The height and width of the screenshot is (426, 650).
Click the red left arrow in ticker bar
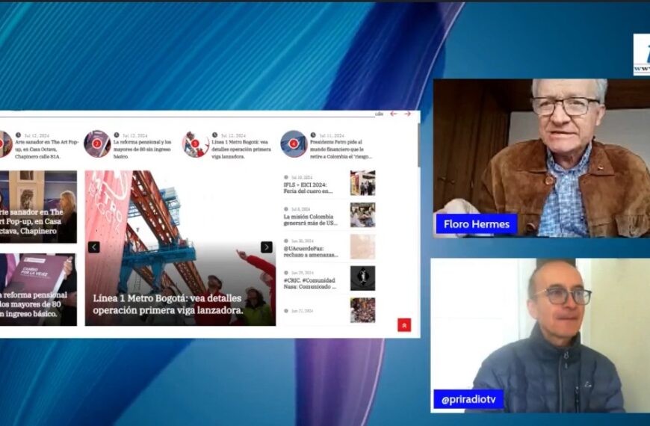(x=394, y=114)
